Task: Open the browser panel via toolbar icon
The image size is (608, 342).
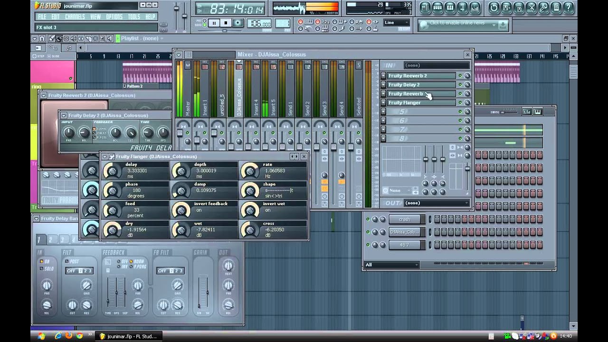Action: (462, 8)
